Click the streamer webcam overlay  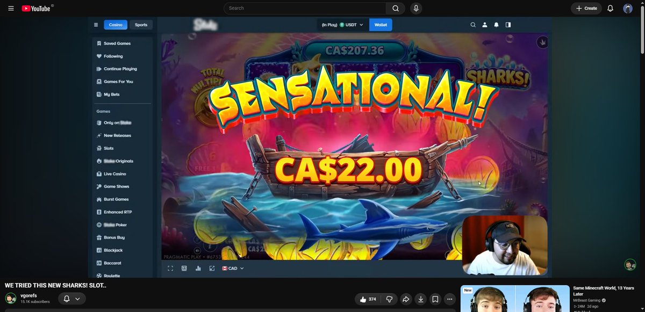(x=505, y=245)
